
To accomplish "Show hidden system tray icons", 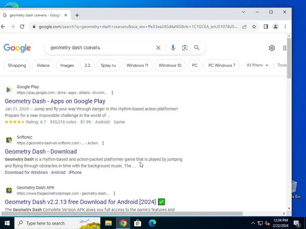I will (x=253, y=223).
